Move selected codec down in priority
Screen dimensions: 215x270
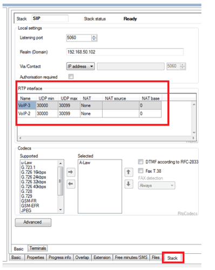click(x=129, y=184)
